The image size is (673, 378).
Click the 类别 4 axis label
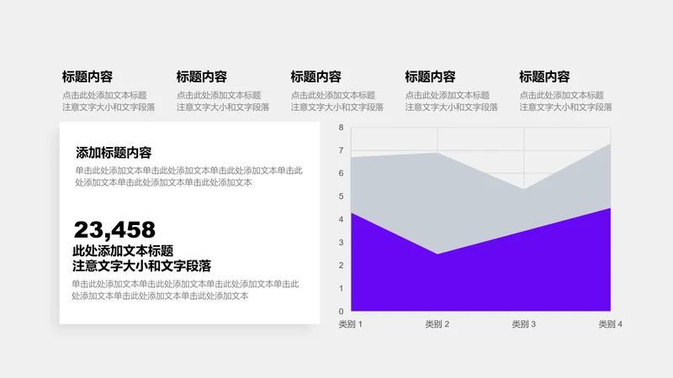pos(611,324)
